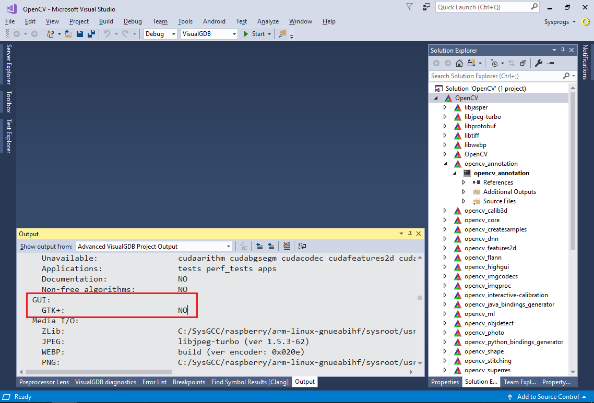Click the Save All toolbar icon
This screenshot has height=403, width=594.
pos(91,34)
